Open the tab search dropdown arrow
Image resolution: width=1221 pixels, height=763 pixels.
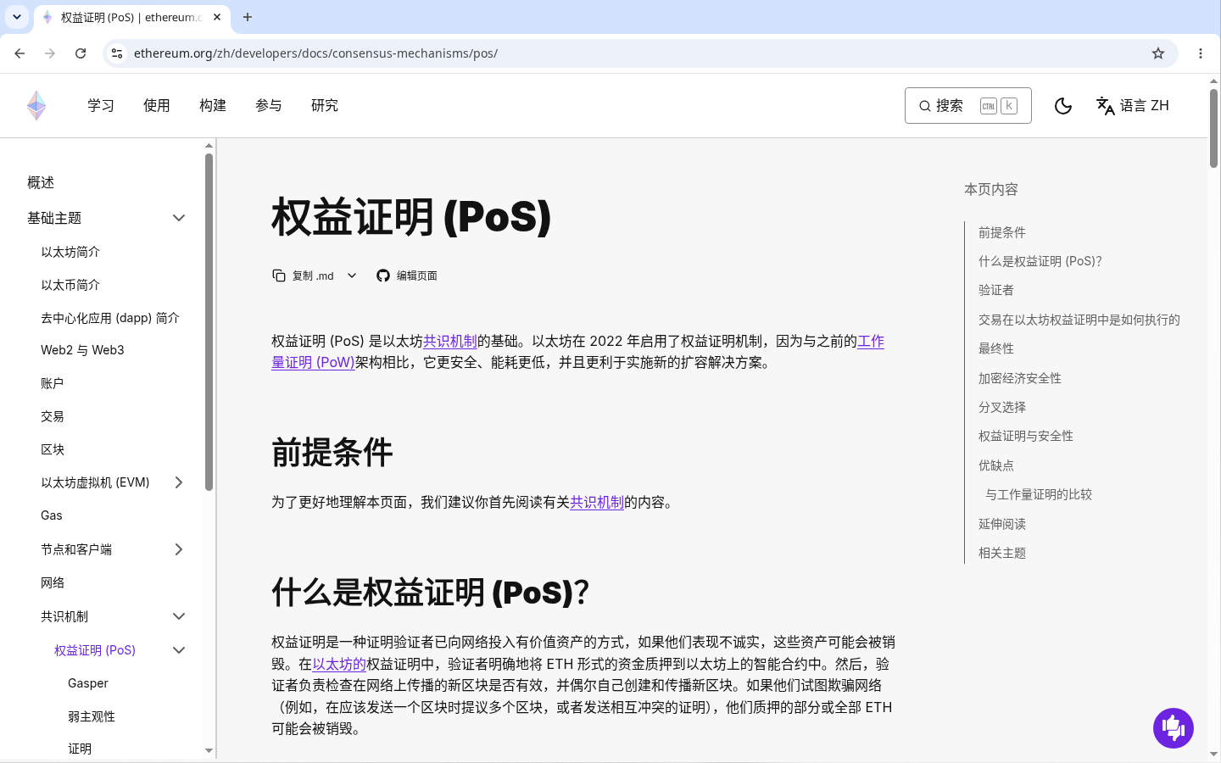(x=17, y=17)
